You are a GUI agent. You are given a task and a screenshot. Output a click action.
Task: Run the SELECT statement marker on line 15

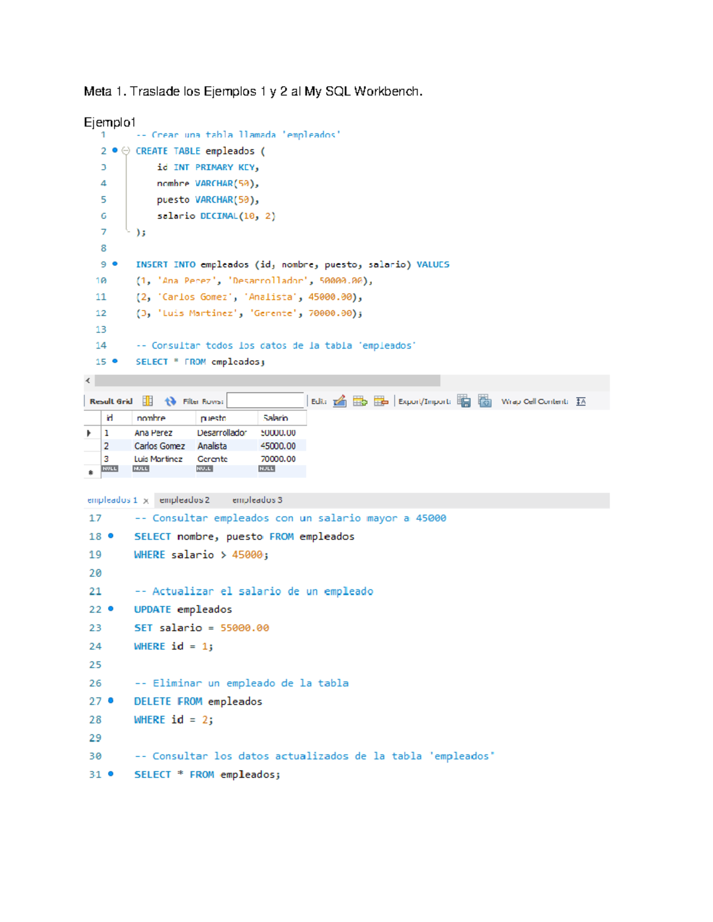(113, 361)
